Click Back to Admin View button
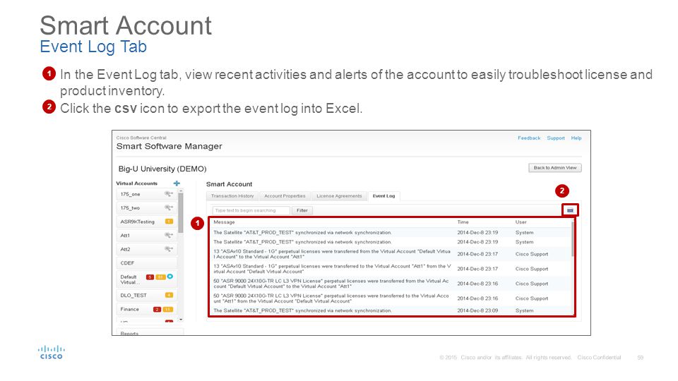678x381 pixels. [555, 168]
